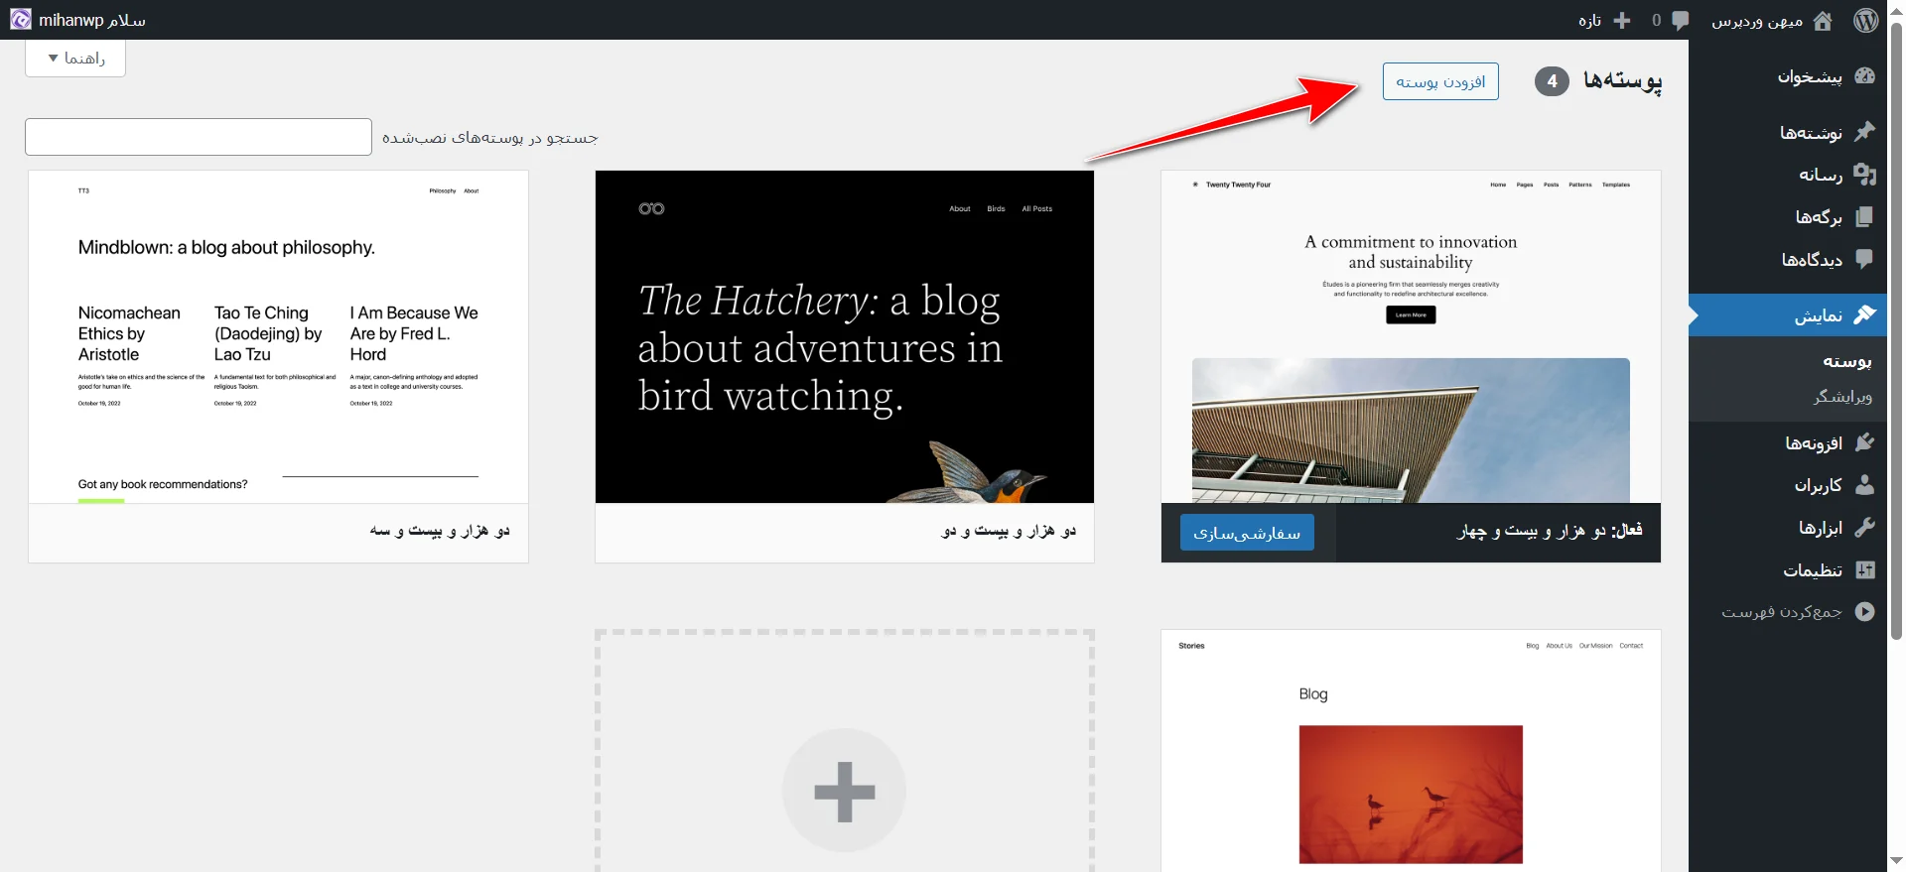The width and height of the screenshot is (1906, 872).
Task: Open the رسانه menu
Action: tap(1788, 174)
